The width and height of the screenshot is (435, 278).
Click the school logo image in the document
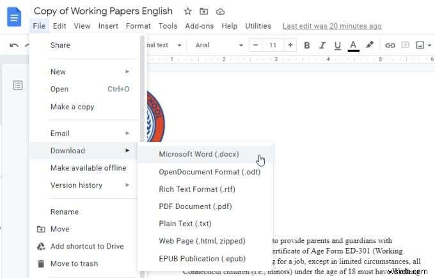click(x=155, y=116)
